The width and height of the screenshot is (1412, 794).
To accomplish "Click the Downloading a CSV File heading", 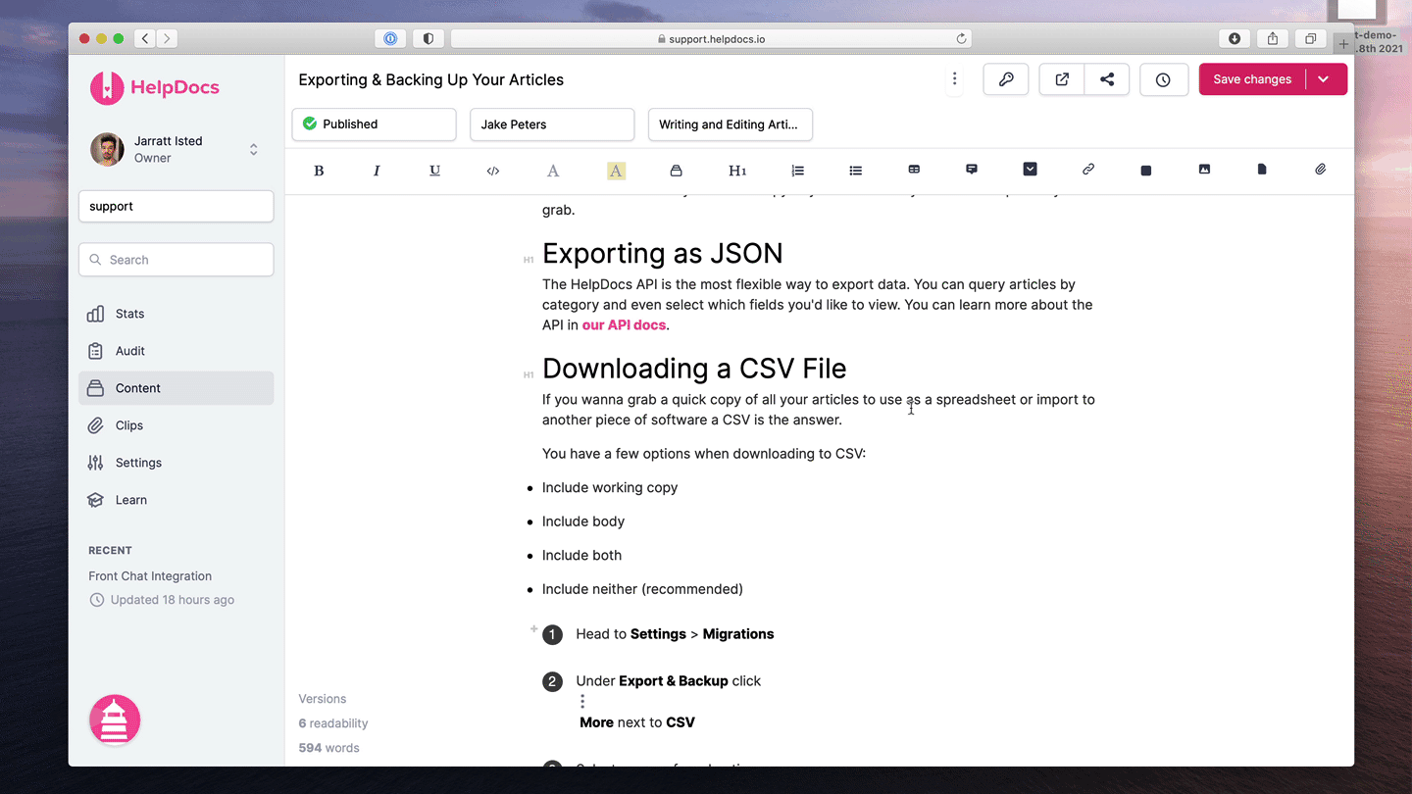I will [694, 369].
